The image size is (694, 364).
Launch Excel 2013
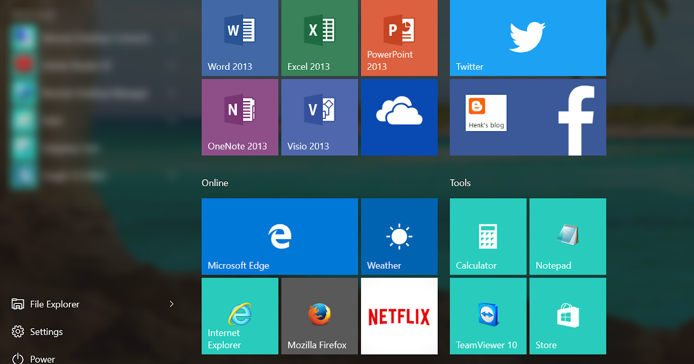tap(319, 38)
